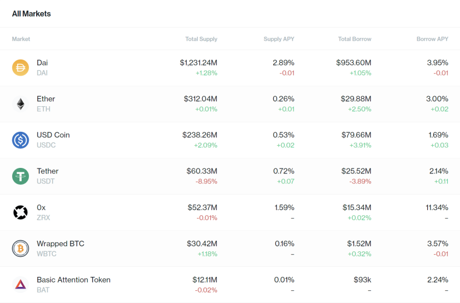Click 0x supply APY 1.59%

pyautogui.click(x=284, y=208)
